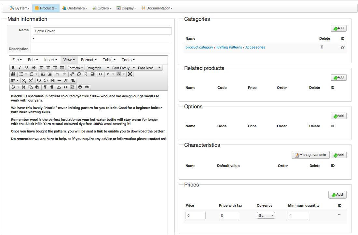Screen dimensions: 358x235
Task: Toggle bold formatting
Action: 13,68
